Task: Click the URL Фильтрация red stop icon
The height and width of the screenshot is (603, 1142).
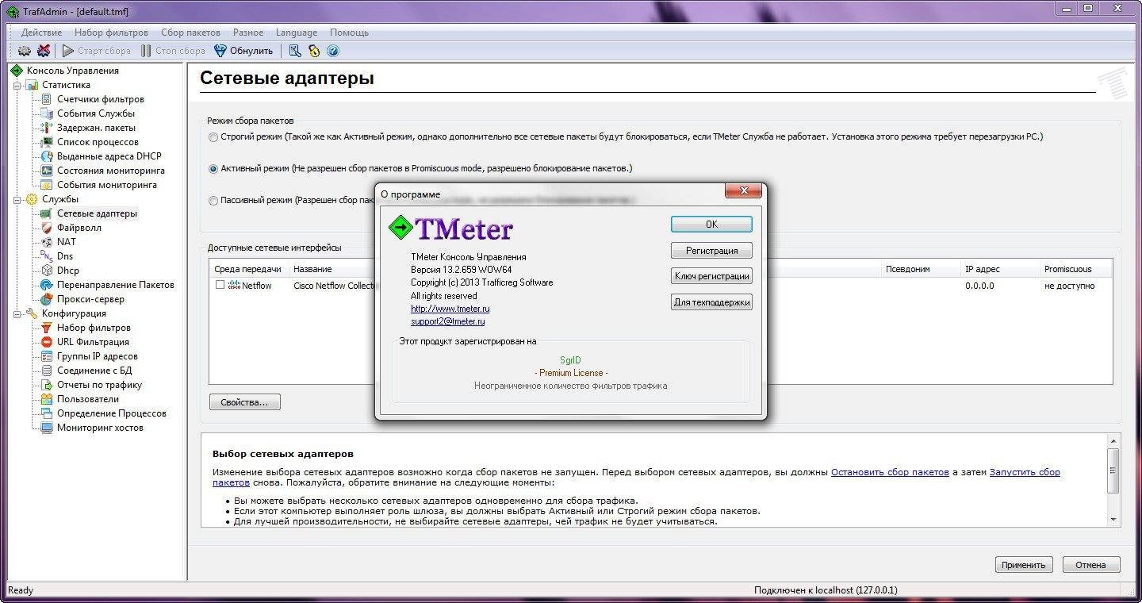Action: [x=47, y=342]
